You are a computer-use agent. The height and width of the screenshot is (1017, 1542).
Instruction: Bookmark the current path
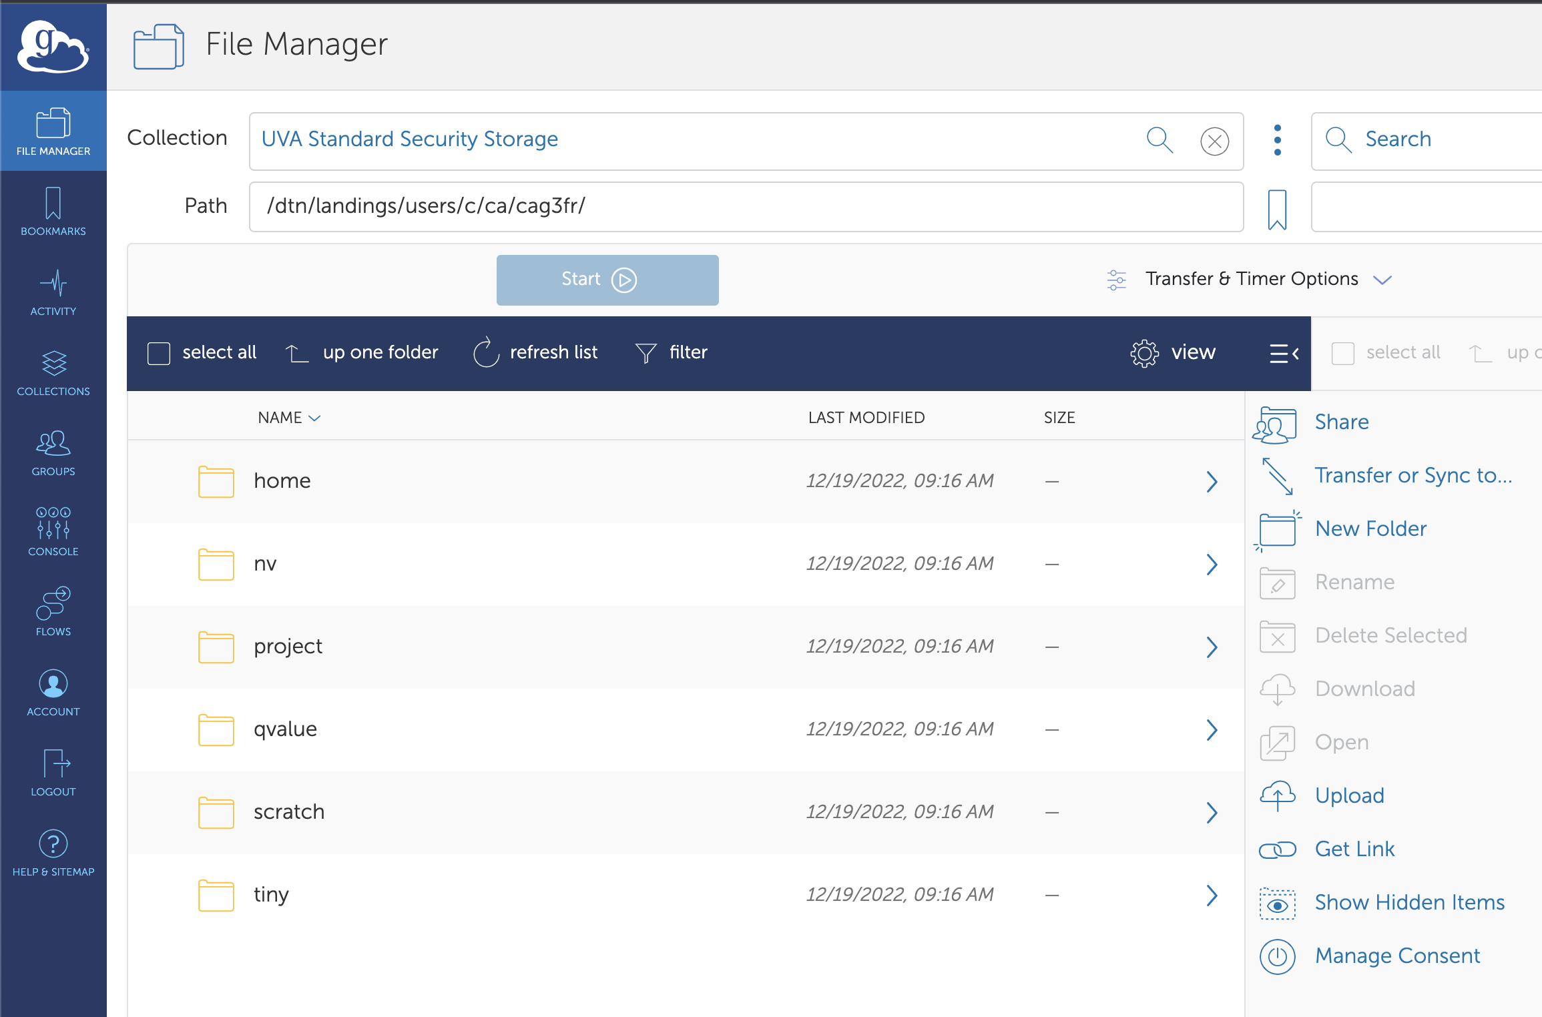coord(1276,209)
